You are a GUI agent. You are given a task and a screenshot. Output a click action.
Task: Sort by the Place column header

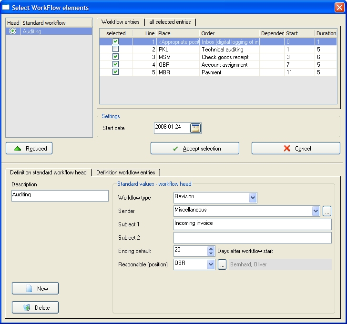click(178, 33)
